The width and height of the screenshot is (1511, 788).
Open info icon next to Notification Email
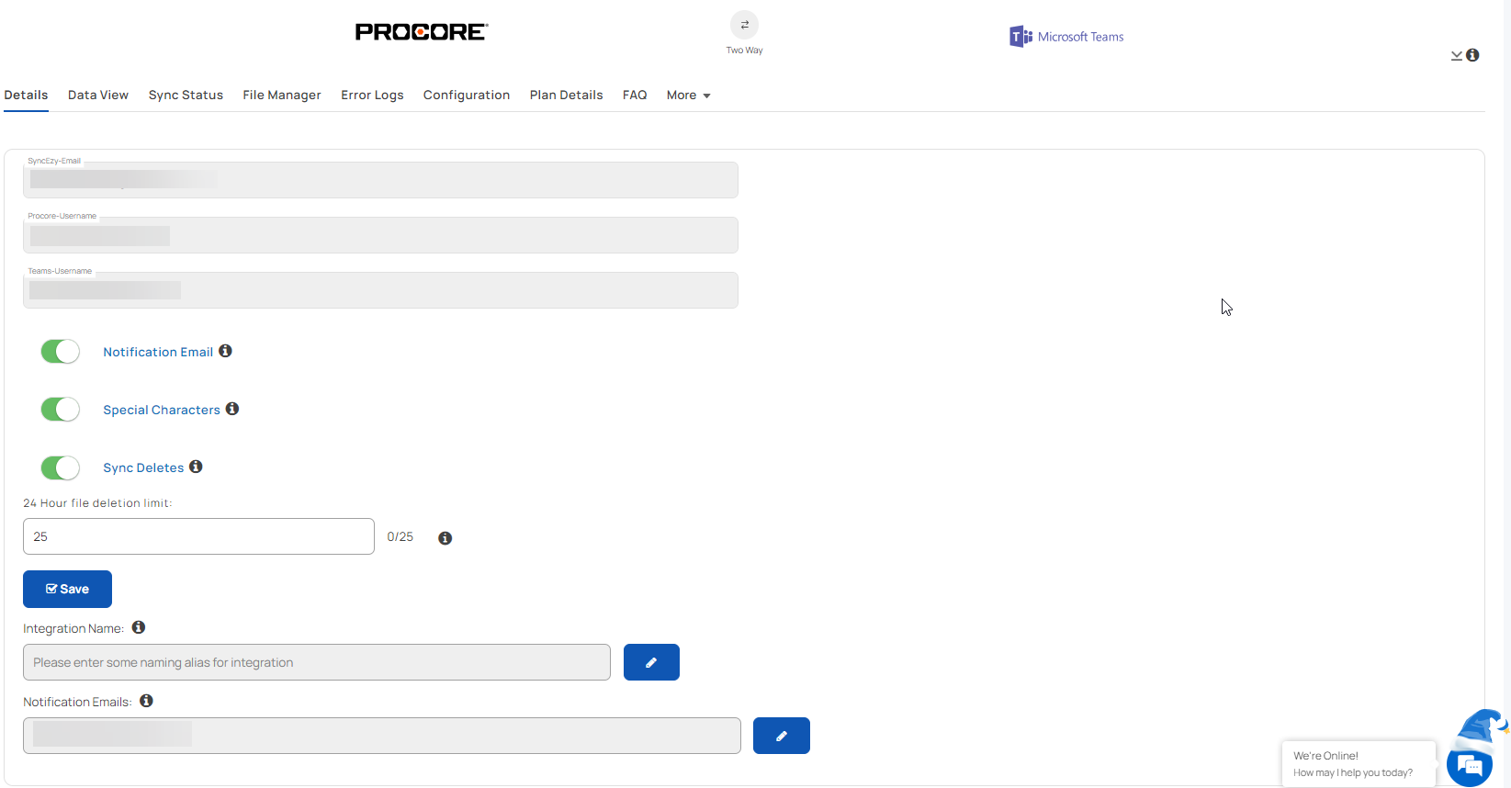click(225, 351)
